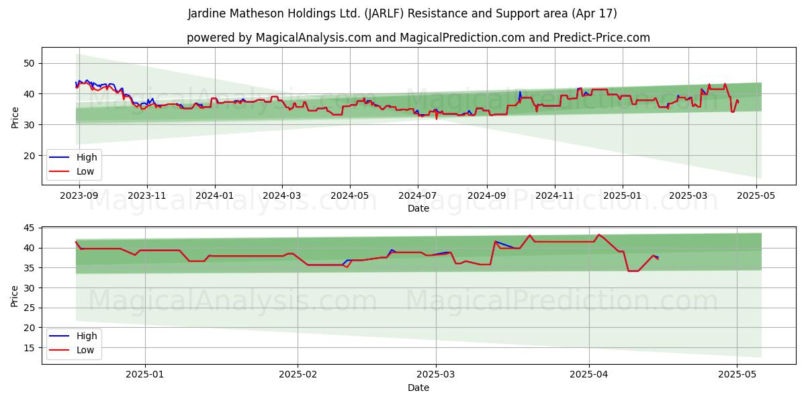This screenshot has height=403, width=806.
Task: Click the '2024-03' x-axis label in top chart
Action: pos(281,196)
